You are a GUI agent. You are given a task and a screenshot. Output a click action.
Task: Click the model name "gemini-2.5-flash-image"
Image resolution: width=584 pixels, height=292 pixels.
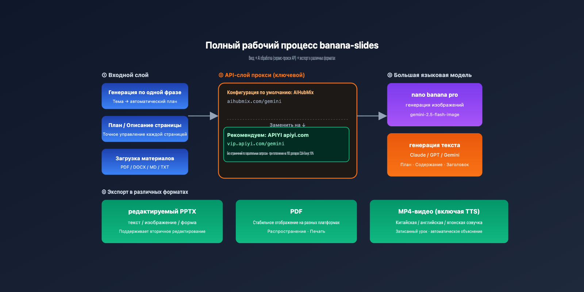(435, 115)
